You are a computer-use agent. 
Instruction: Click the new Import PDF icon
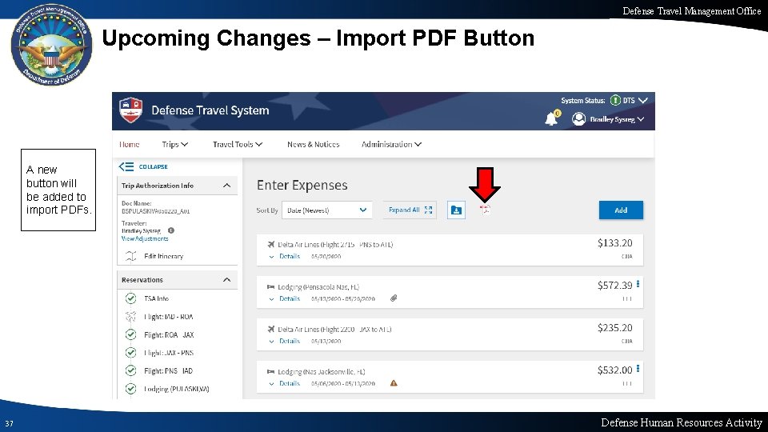485,210
